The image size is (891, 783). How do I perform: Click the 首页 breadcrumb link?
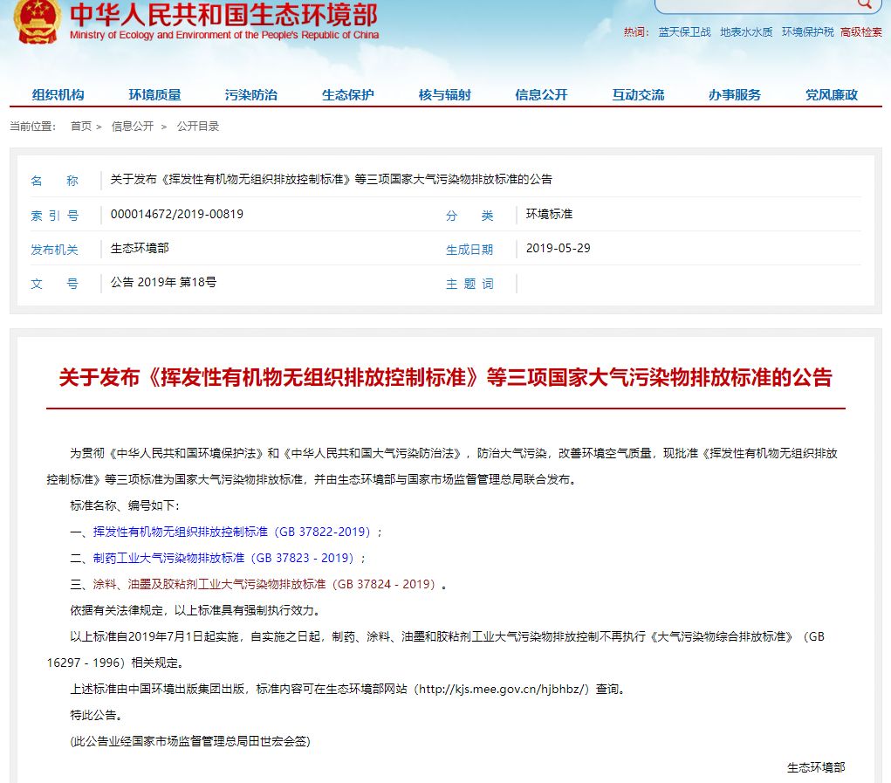tap(81, 127)
